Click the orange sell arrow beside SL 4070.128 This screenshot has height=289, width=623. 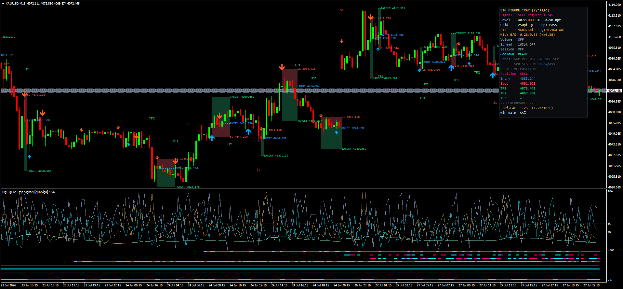click(x=24, y=94)
